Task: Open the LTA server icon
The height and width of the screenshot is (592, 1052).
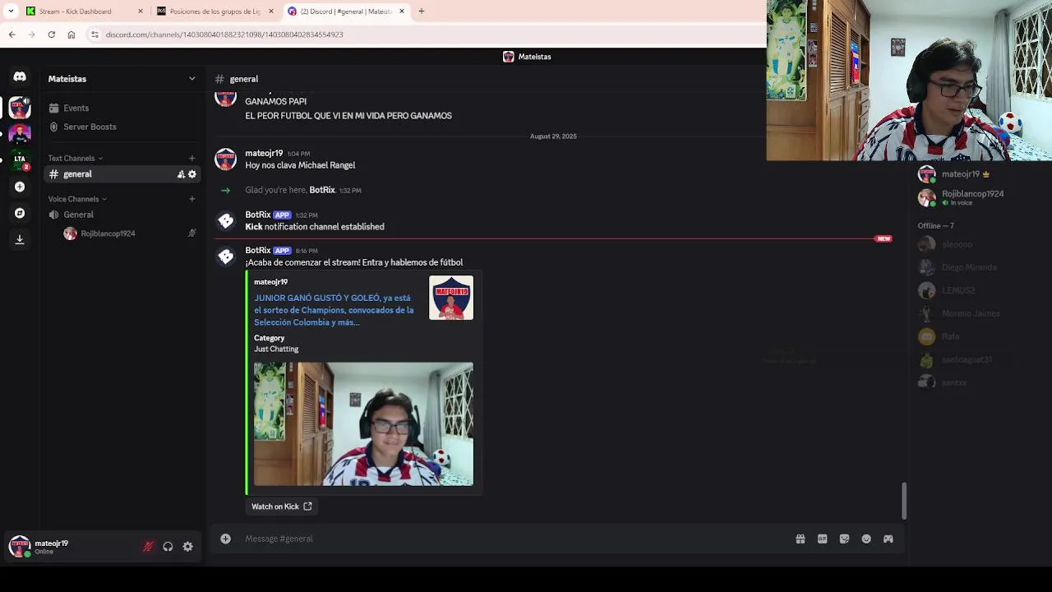Action: click(x=20, y=160)
